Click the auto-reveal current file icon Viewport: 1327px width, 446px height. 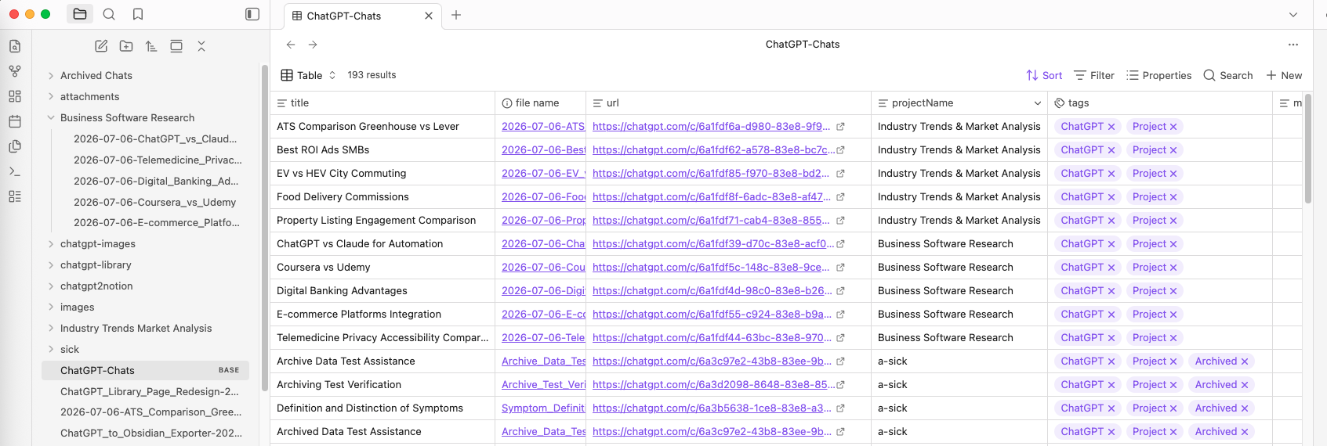176,46
